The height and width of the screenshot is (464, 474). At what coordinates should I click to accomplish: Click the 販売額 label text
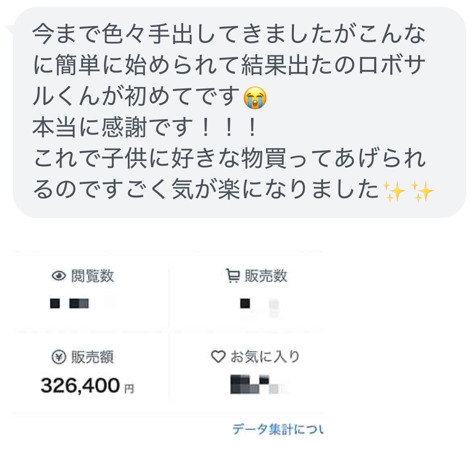coord(93,357)
